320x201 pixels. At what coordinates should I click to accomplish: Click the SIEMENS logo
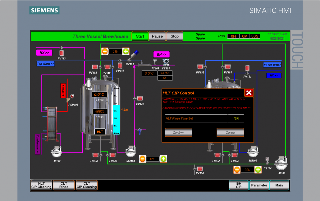coord(44,10)
